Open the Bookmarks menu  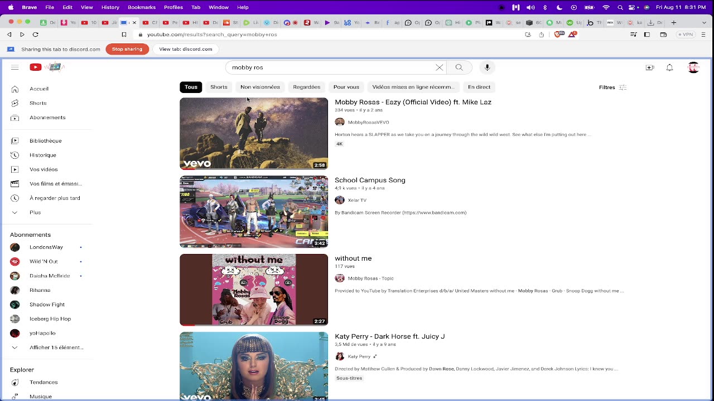[x=142, y=7]
